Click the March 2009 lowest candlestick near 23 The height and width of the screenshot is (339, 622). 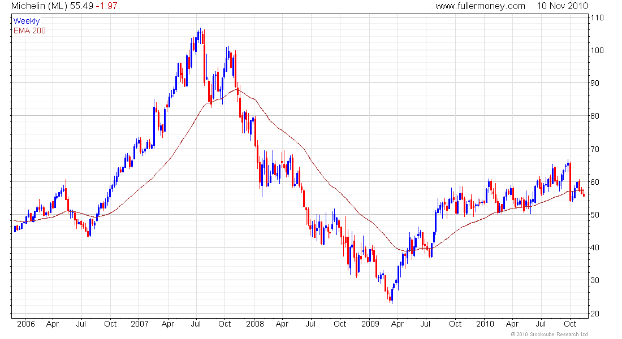(x=392, y=296)
